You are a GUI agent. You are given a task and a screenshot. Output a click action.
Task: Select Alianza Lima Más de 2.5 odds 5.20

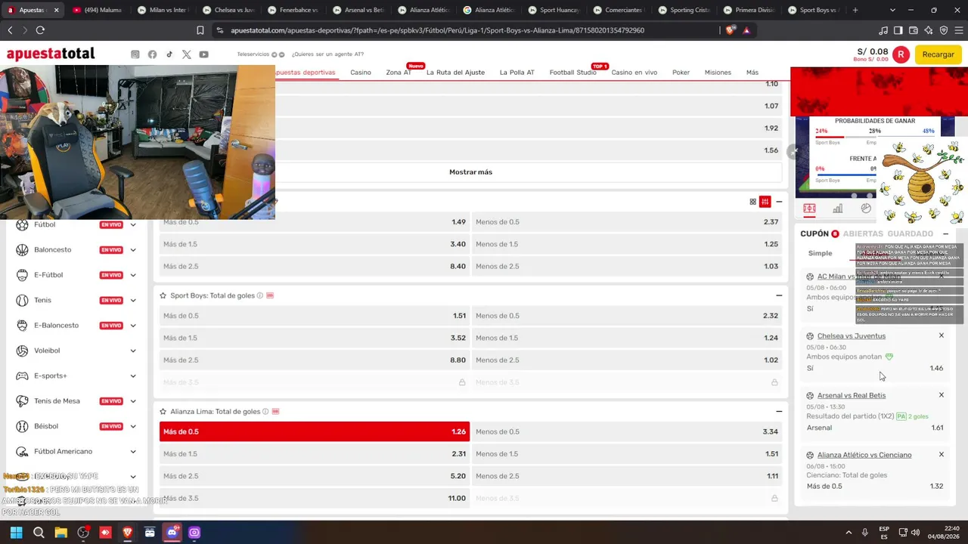[x=315, y=476]
